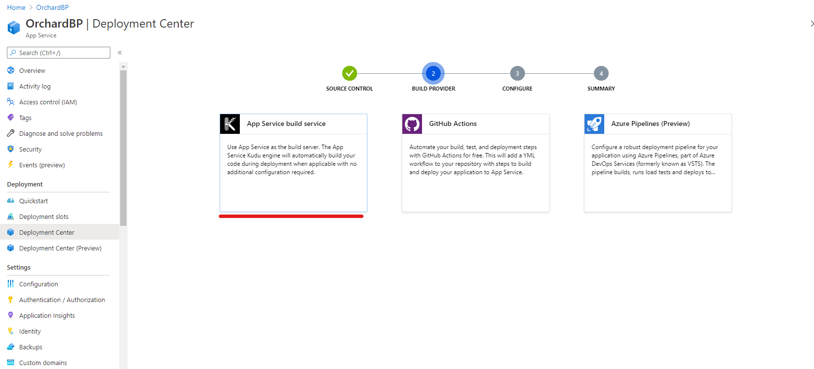Viewport: 814px width, 369px height.
Task: Open the Overview menu item
Action: point(60,70)
